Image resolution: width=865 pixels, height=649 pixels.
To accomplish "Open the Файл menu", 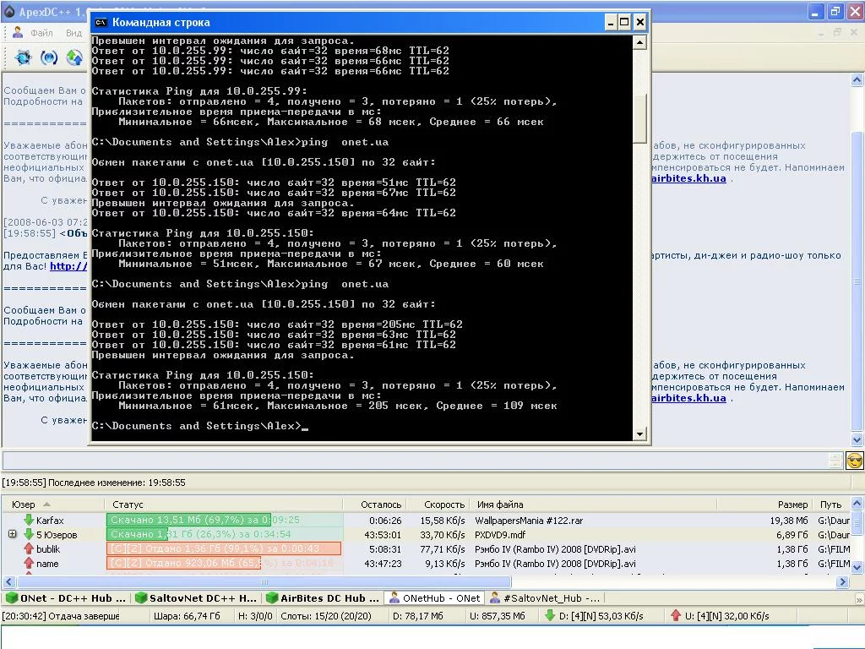I will [41, 33].
